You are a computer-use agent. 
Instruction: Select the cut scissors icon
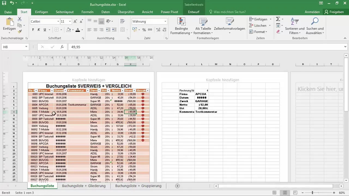pyautogui.click(x=20, y=19)
